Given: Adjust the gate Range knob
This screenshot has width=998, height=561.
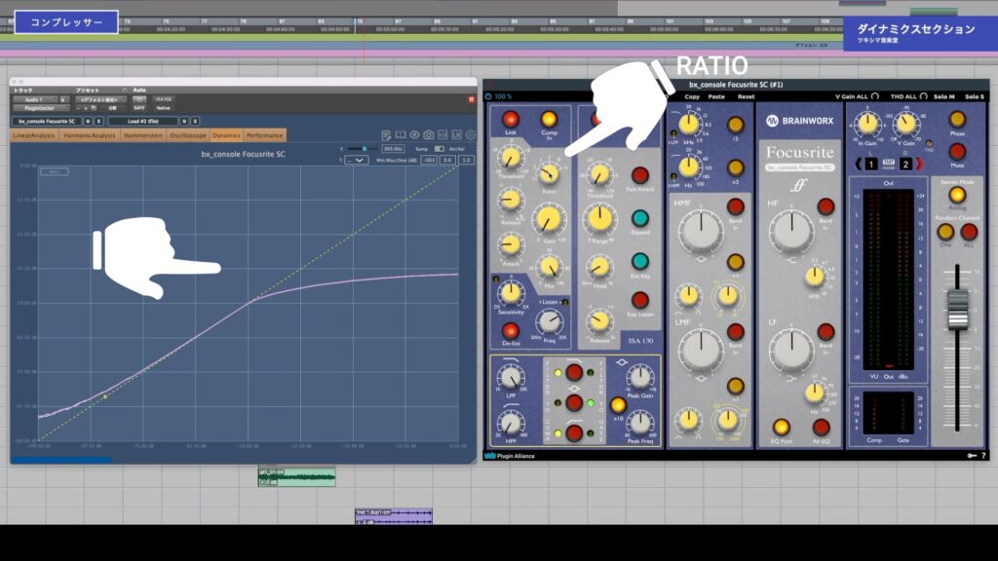Looking at the screenshot, I should click(x=599, y=220).
